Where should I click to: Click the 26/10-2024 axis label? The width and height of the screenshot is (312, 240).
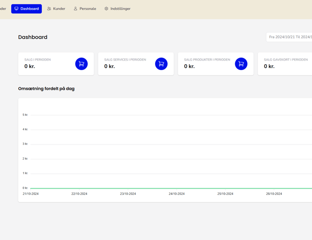(274, 194)
